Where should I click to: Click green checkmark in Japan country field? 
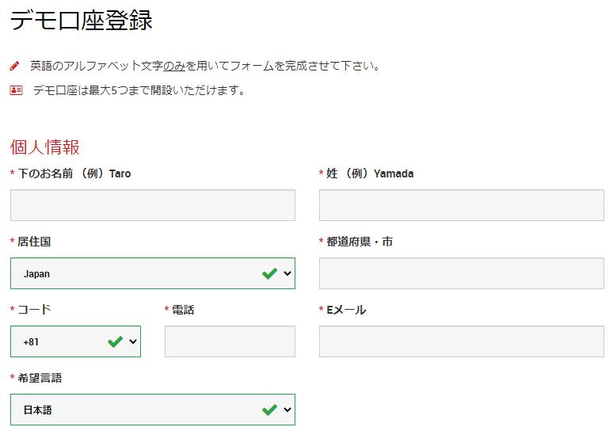click(x=269, y=273)
